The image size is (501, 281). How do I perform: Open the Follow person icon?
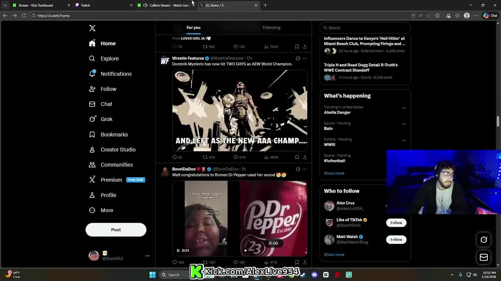point(92,89)
